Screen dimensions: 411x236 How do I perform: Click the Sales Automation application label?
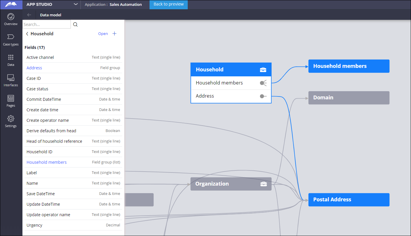(125, 5)
